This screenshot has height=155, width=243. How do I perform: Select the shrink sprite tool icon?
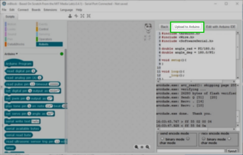[x=89, y=16]
